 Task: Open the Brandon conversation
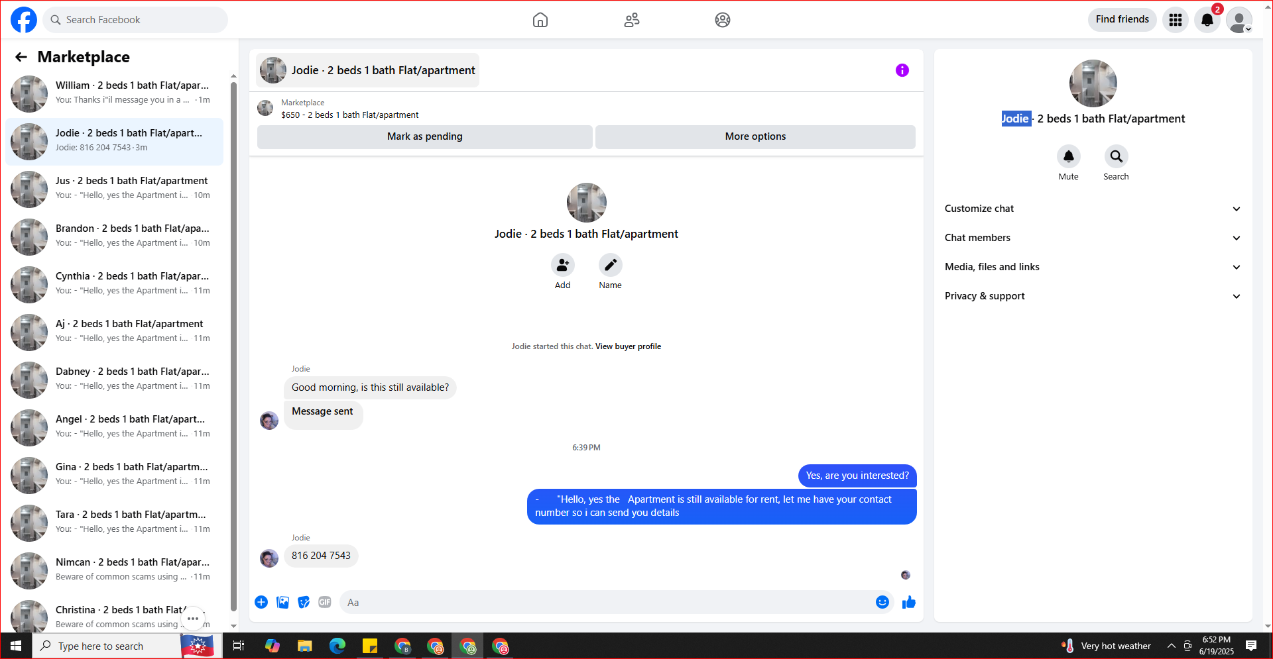[x=115, y=237]
